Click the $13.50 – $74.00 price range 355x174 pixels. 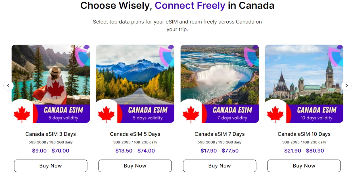[135, 151]
